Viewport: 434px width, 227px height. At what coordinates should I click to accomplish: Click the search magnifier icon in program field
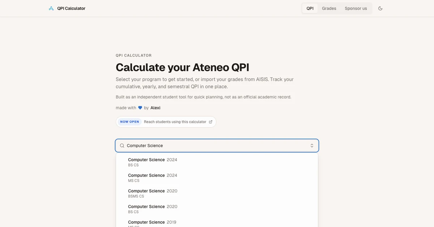click(122, 146)
